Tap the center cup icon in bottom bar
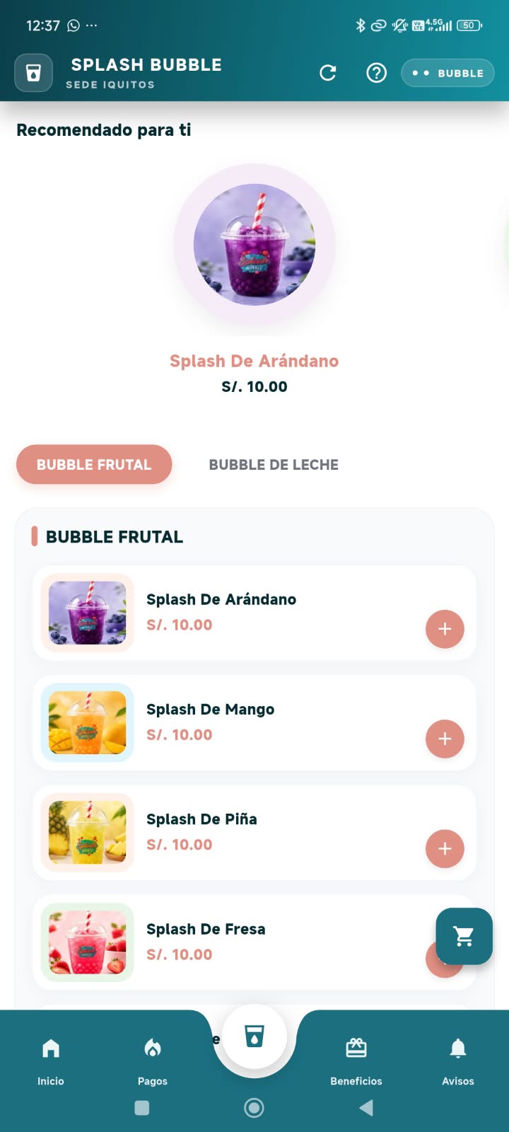The height and width of the screenshot is (1132, 509). (x=255, y=1036)
